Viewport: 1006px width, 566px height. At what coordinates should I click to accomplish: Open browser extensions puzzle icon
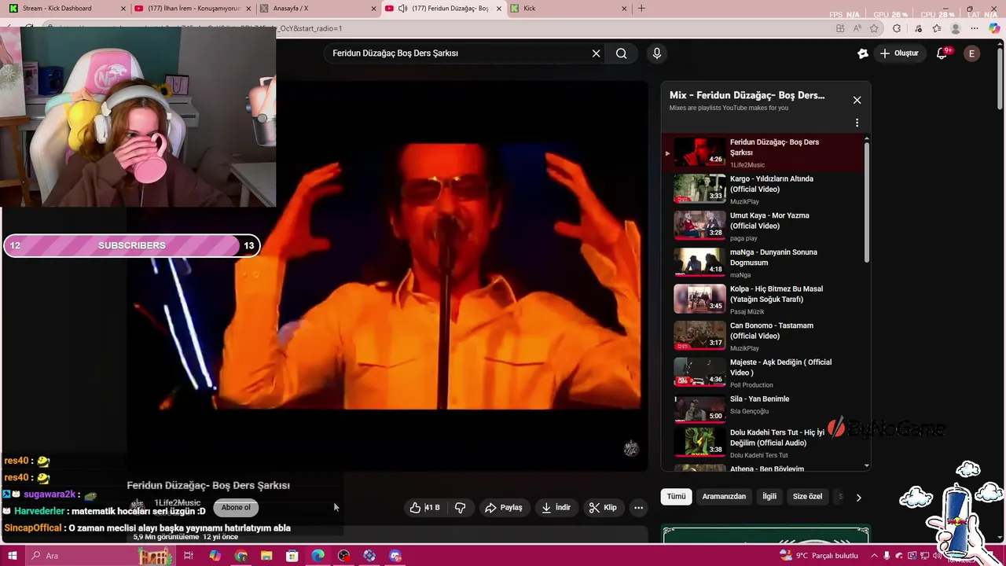click(x=897, y=28)
